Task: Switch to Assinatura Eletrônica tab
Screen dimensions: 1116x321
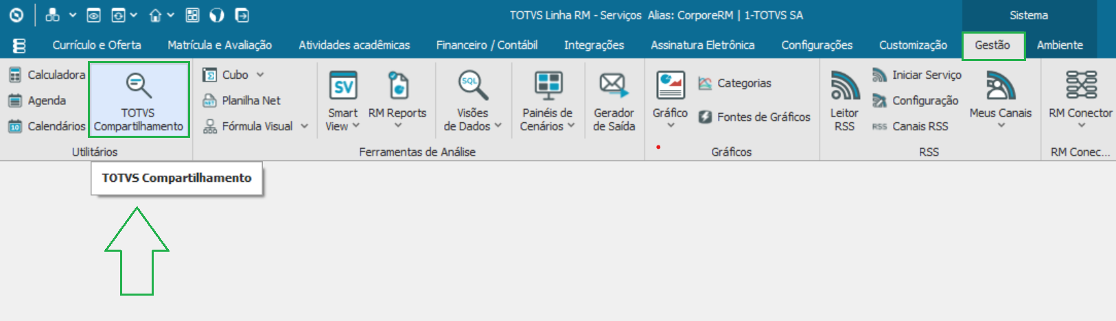Action: pyautogui.click(x=703, y=45)
